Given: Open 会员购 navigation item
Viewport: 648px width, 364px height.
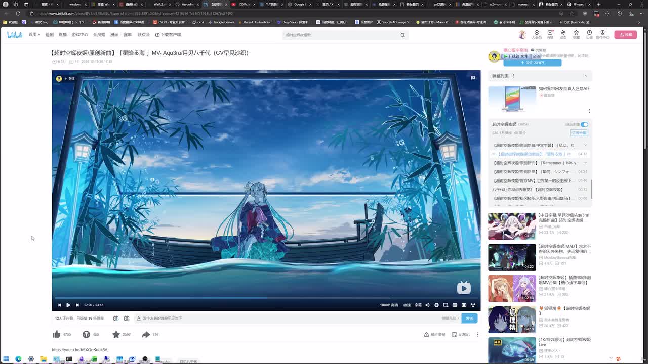Looking at the screenshot, I should (99, 35).
